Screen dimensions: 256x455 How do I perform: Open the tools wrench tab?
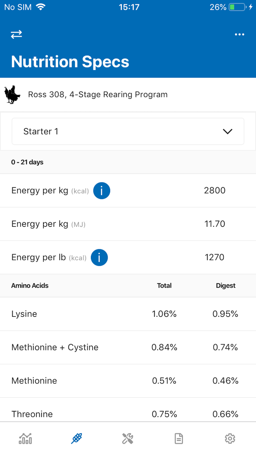[x=127, y=438]
